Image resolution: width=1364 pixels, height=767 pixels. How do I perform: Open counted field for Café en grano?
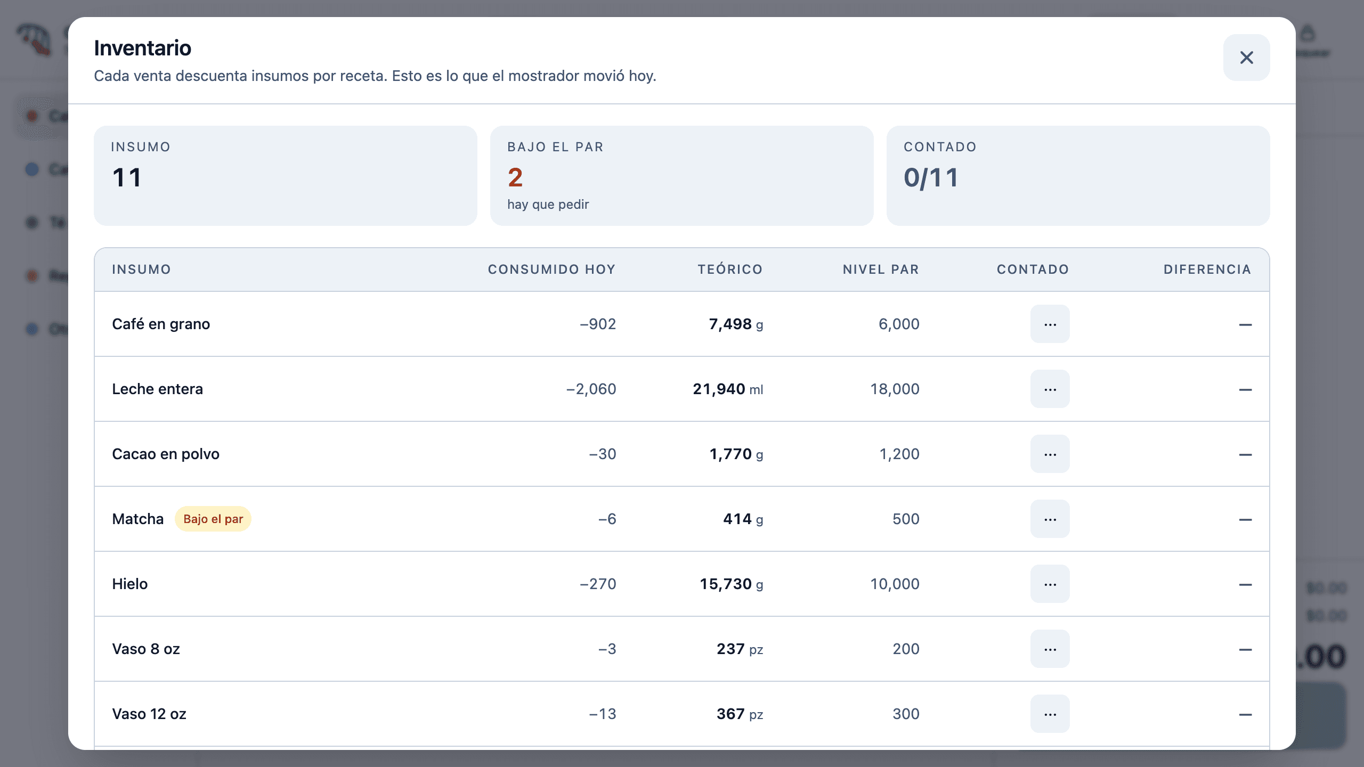click(x=1050, y=324)
